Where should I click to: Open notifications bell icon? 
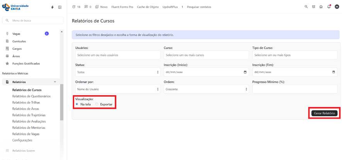pyautogui.click(x=329, y=7)
